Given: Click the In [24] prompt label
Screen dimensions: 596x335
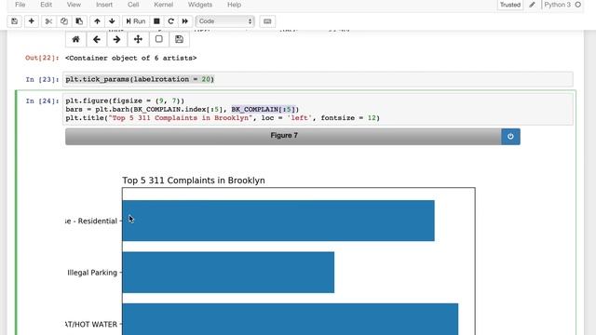Looking at the screenshot, I should 43,101.
